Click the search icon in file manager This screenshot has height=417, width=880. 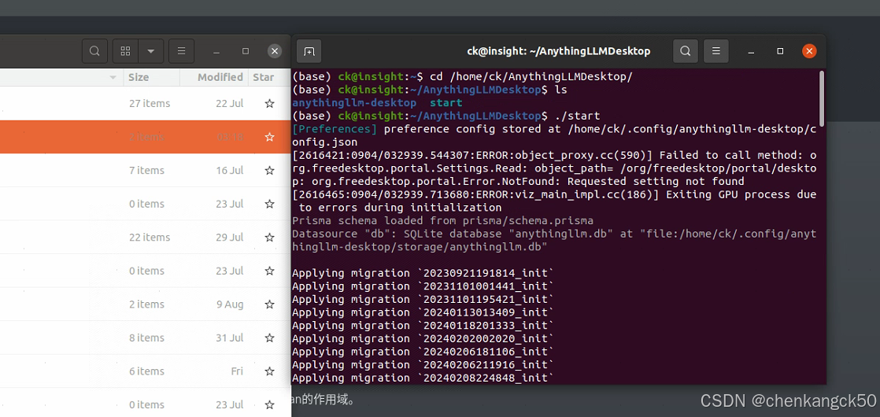click(94, 51)
